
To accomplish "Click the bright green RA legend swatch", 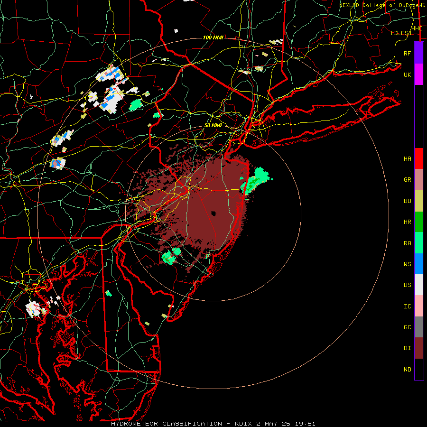I will (x=419, y=243).
